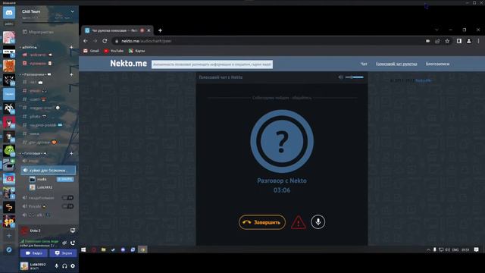
Task: Disconnect from the Discord voice channel
Action: click(x=73, y=243)
